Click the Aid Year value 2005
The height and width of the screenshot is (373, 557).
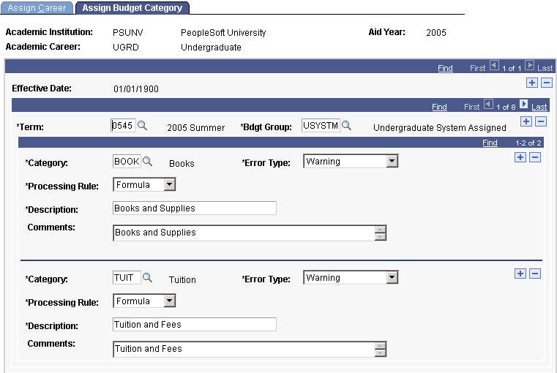point(436,33)
